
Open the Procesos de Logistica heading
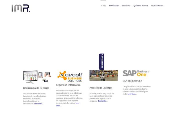pos(101,88)
